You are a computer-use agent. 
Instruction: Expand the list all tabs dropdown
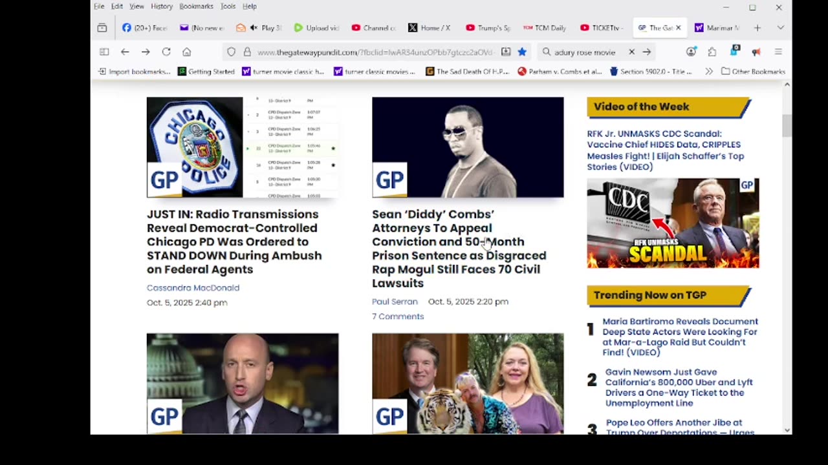pos(780,28)
